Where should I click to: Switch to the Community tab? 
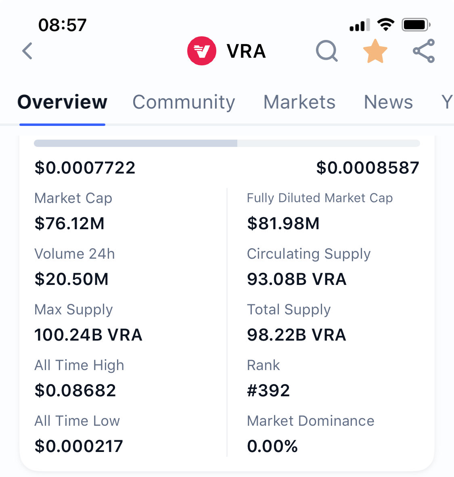click(x=184, y=102)
